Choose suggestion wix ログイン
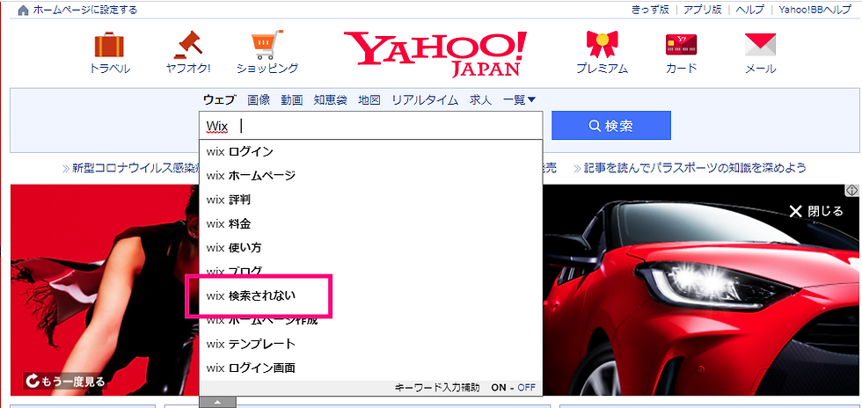Image resolution: width=862 pixels, height=408 pixels. [371, 151]
